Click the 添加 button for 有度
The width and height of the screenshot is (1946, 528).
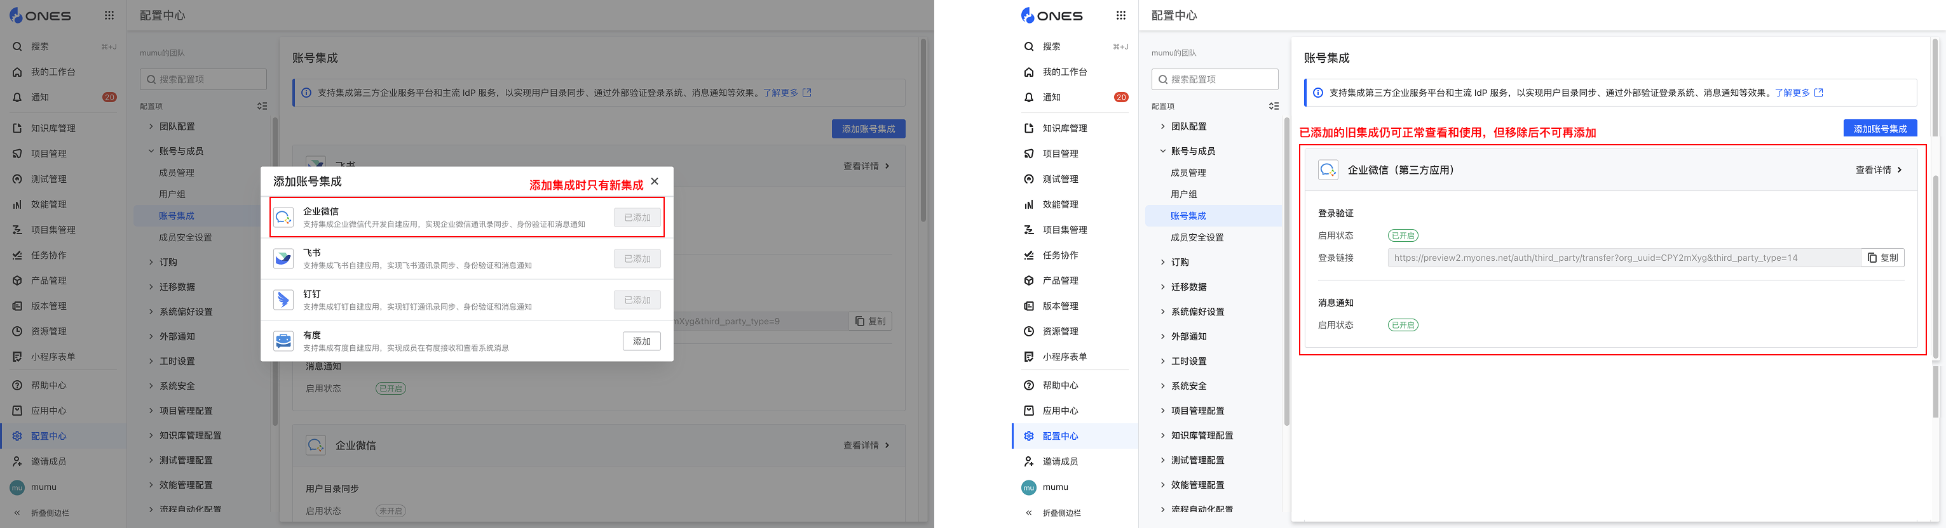click(x=641, y=341)
